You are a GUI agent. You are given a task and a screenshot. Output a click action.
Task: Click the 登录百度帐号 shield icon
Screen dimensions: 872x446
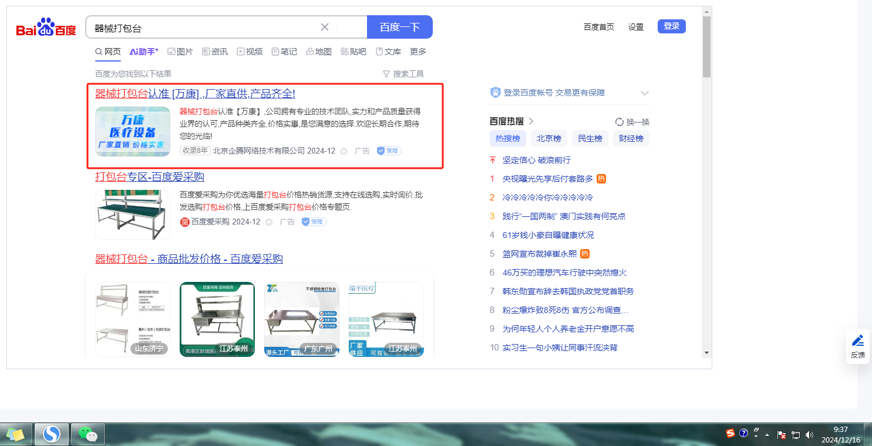coord(495,93)
